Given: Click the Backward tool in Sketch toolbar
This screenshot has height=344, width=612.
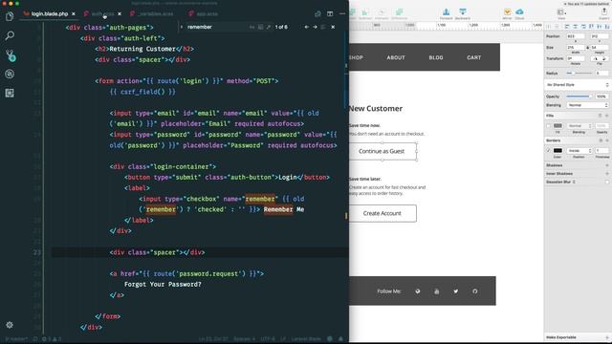Looking at the screenshot, I should 463,13.
